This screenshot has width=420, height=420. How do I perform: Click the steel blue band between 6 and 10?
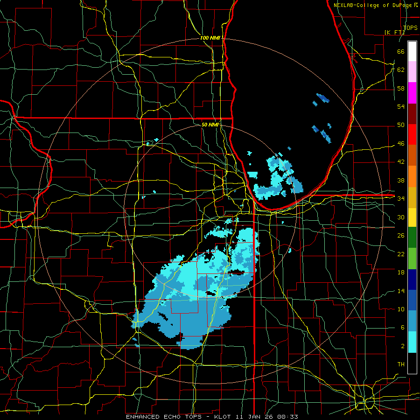click(412, 321)
